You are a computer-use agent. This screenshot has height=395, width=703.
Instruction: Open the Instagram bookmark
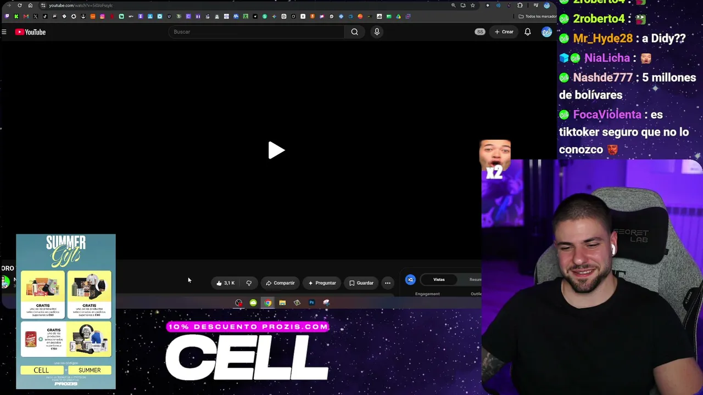(102, 16)
